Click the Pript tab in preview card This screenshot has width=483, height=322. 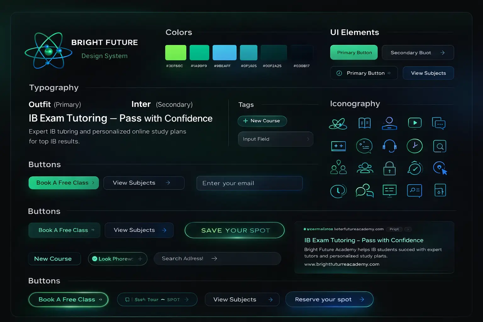[x=394, y=229]
